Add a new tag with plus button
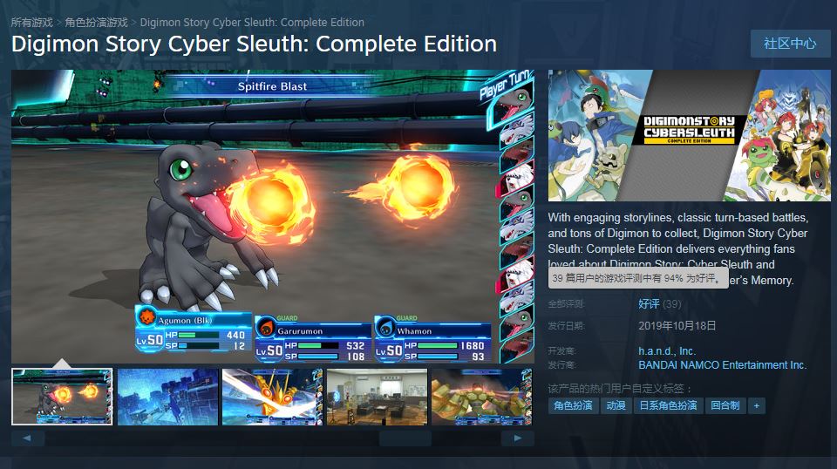 (x=757, y=405)
